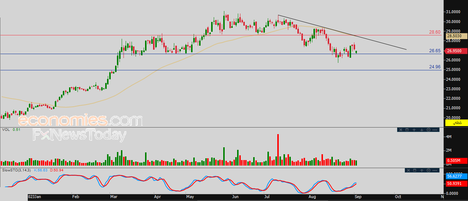Click the 56.6277 stochastic K value tag
The image size is (468, 201).
click(x=456, y=176)
